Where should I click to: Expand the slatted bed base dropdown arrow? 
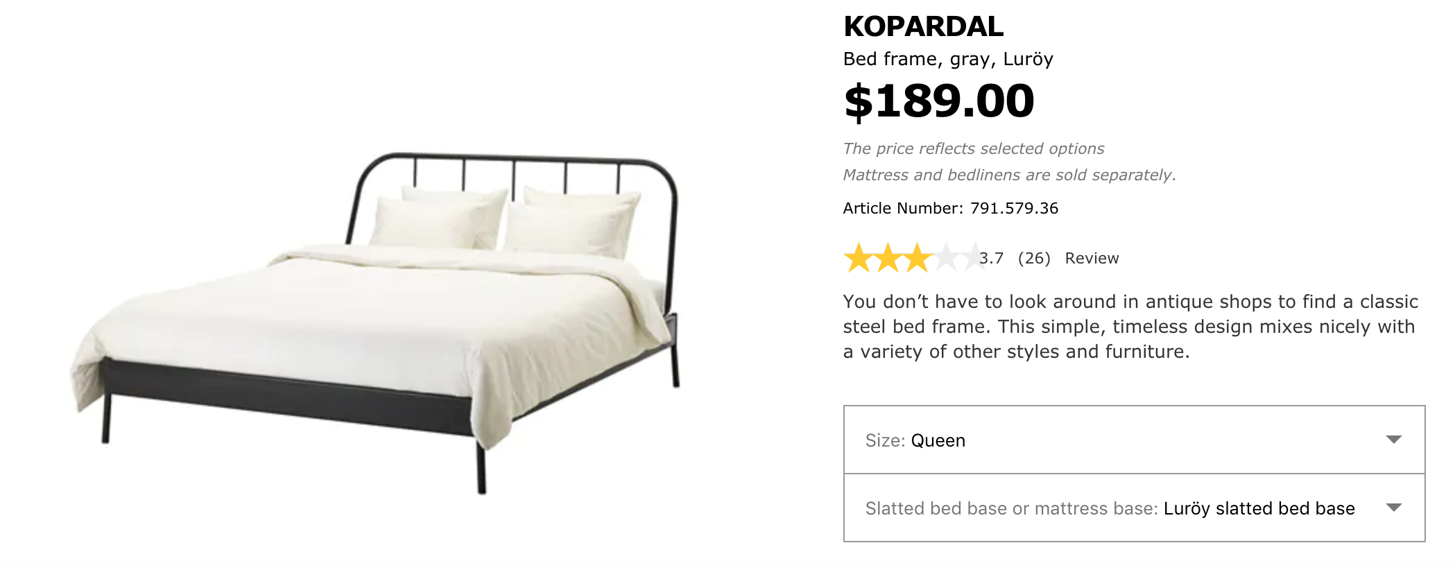1393,508
